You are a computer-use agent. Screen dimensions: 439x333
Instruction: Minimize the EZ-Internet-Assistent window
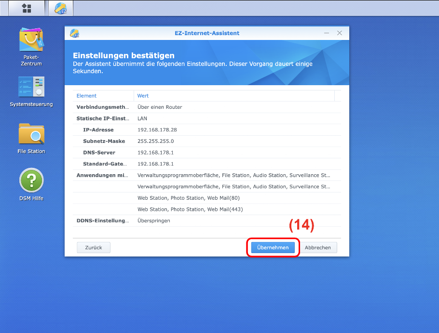[327, 33]
